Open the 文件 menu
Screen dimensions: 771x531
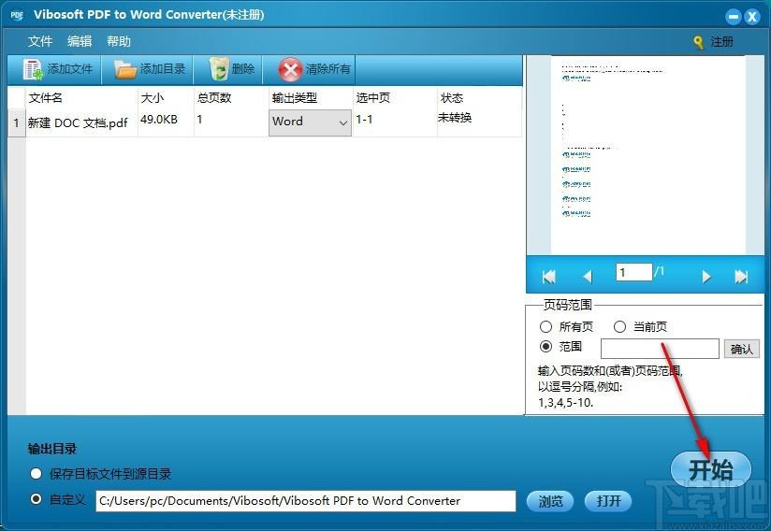point(40,41)
